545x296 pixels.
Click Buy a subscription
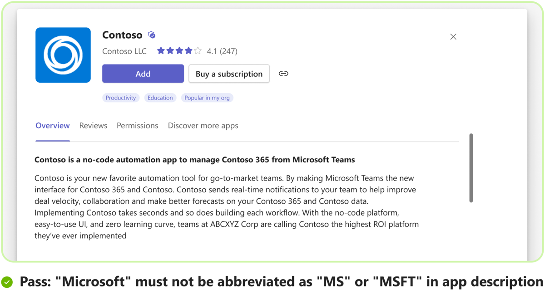click(229, 74)
